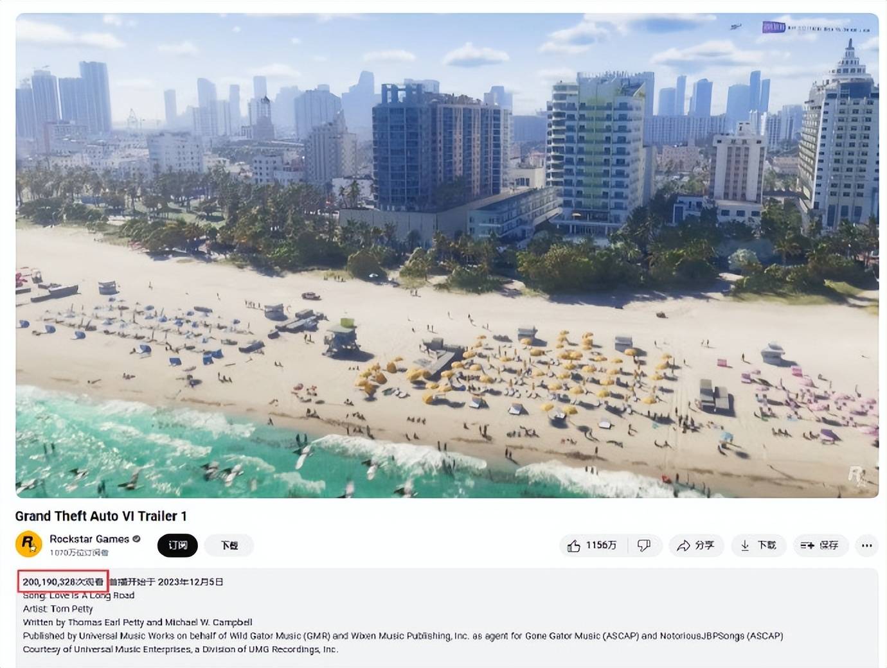
Task: Select the Song: Love Is A Long Road line
Action: pyautogui.click(x=78, y=595)
